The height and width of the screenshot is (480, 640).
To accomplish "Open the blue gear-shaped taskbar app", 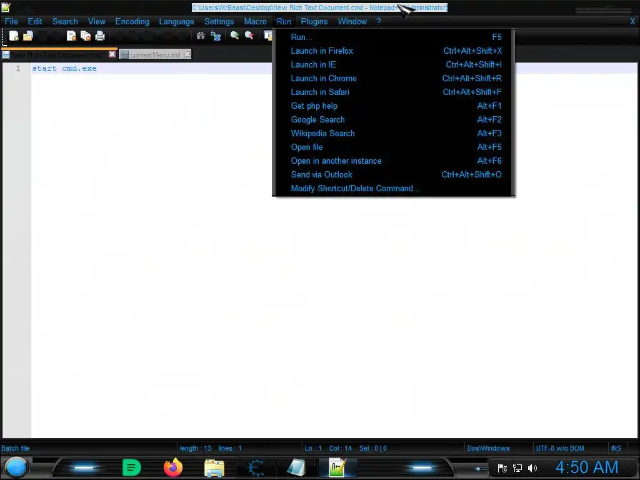I will pyautogui.click(x=256, y=467).
